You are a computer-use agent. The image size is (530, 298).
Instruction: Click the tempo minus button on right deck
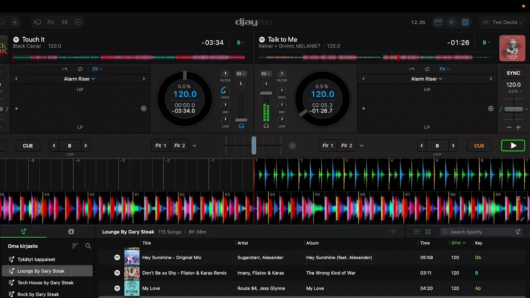(509, 127)
